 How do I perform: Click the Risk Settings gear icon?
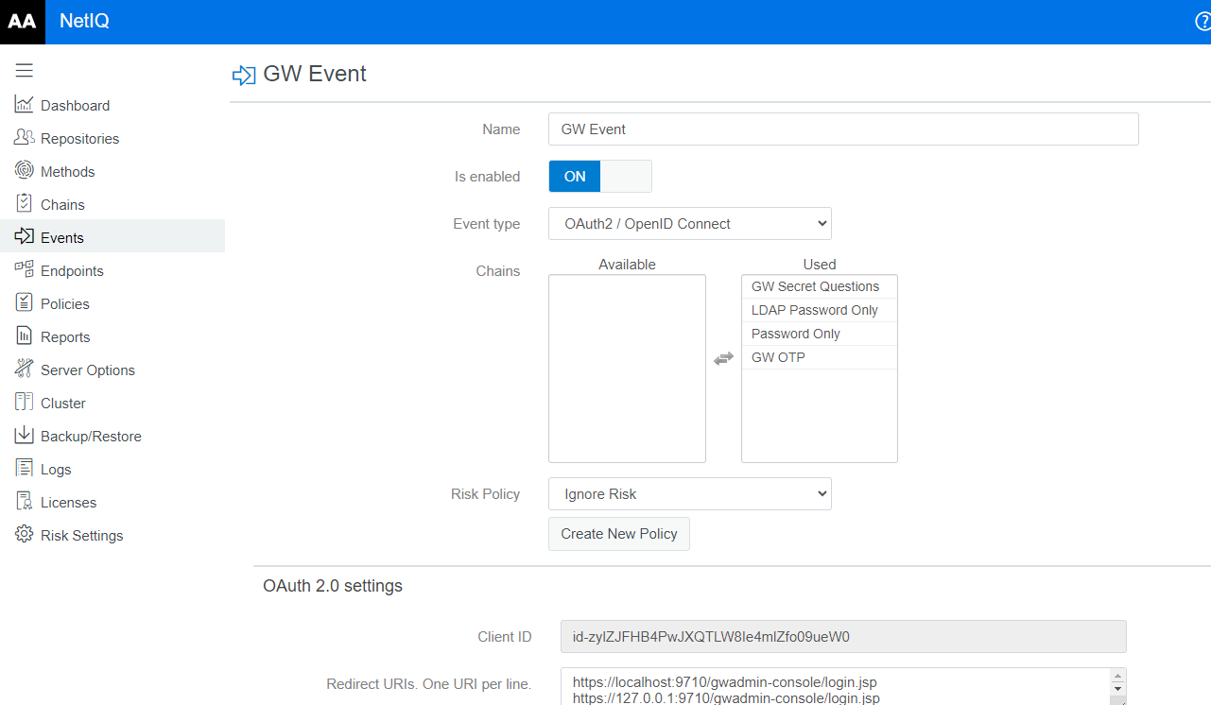tap(24, 534)
